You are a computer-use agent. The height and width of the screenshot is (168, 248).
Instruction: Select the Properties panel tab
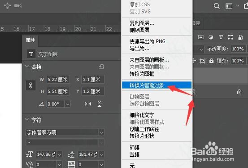pyautogui.click(x=30, y=40)
